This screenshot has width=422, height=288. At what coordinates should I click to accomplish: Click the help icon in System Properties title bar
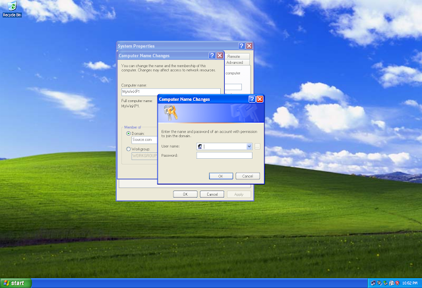[x=241, y=46]
